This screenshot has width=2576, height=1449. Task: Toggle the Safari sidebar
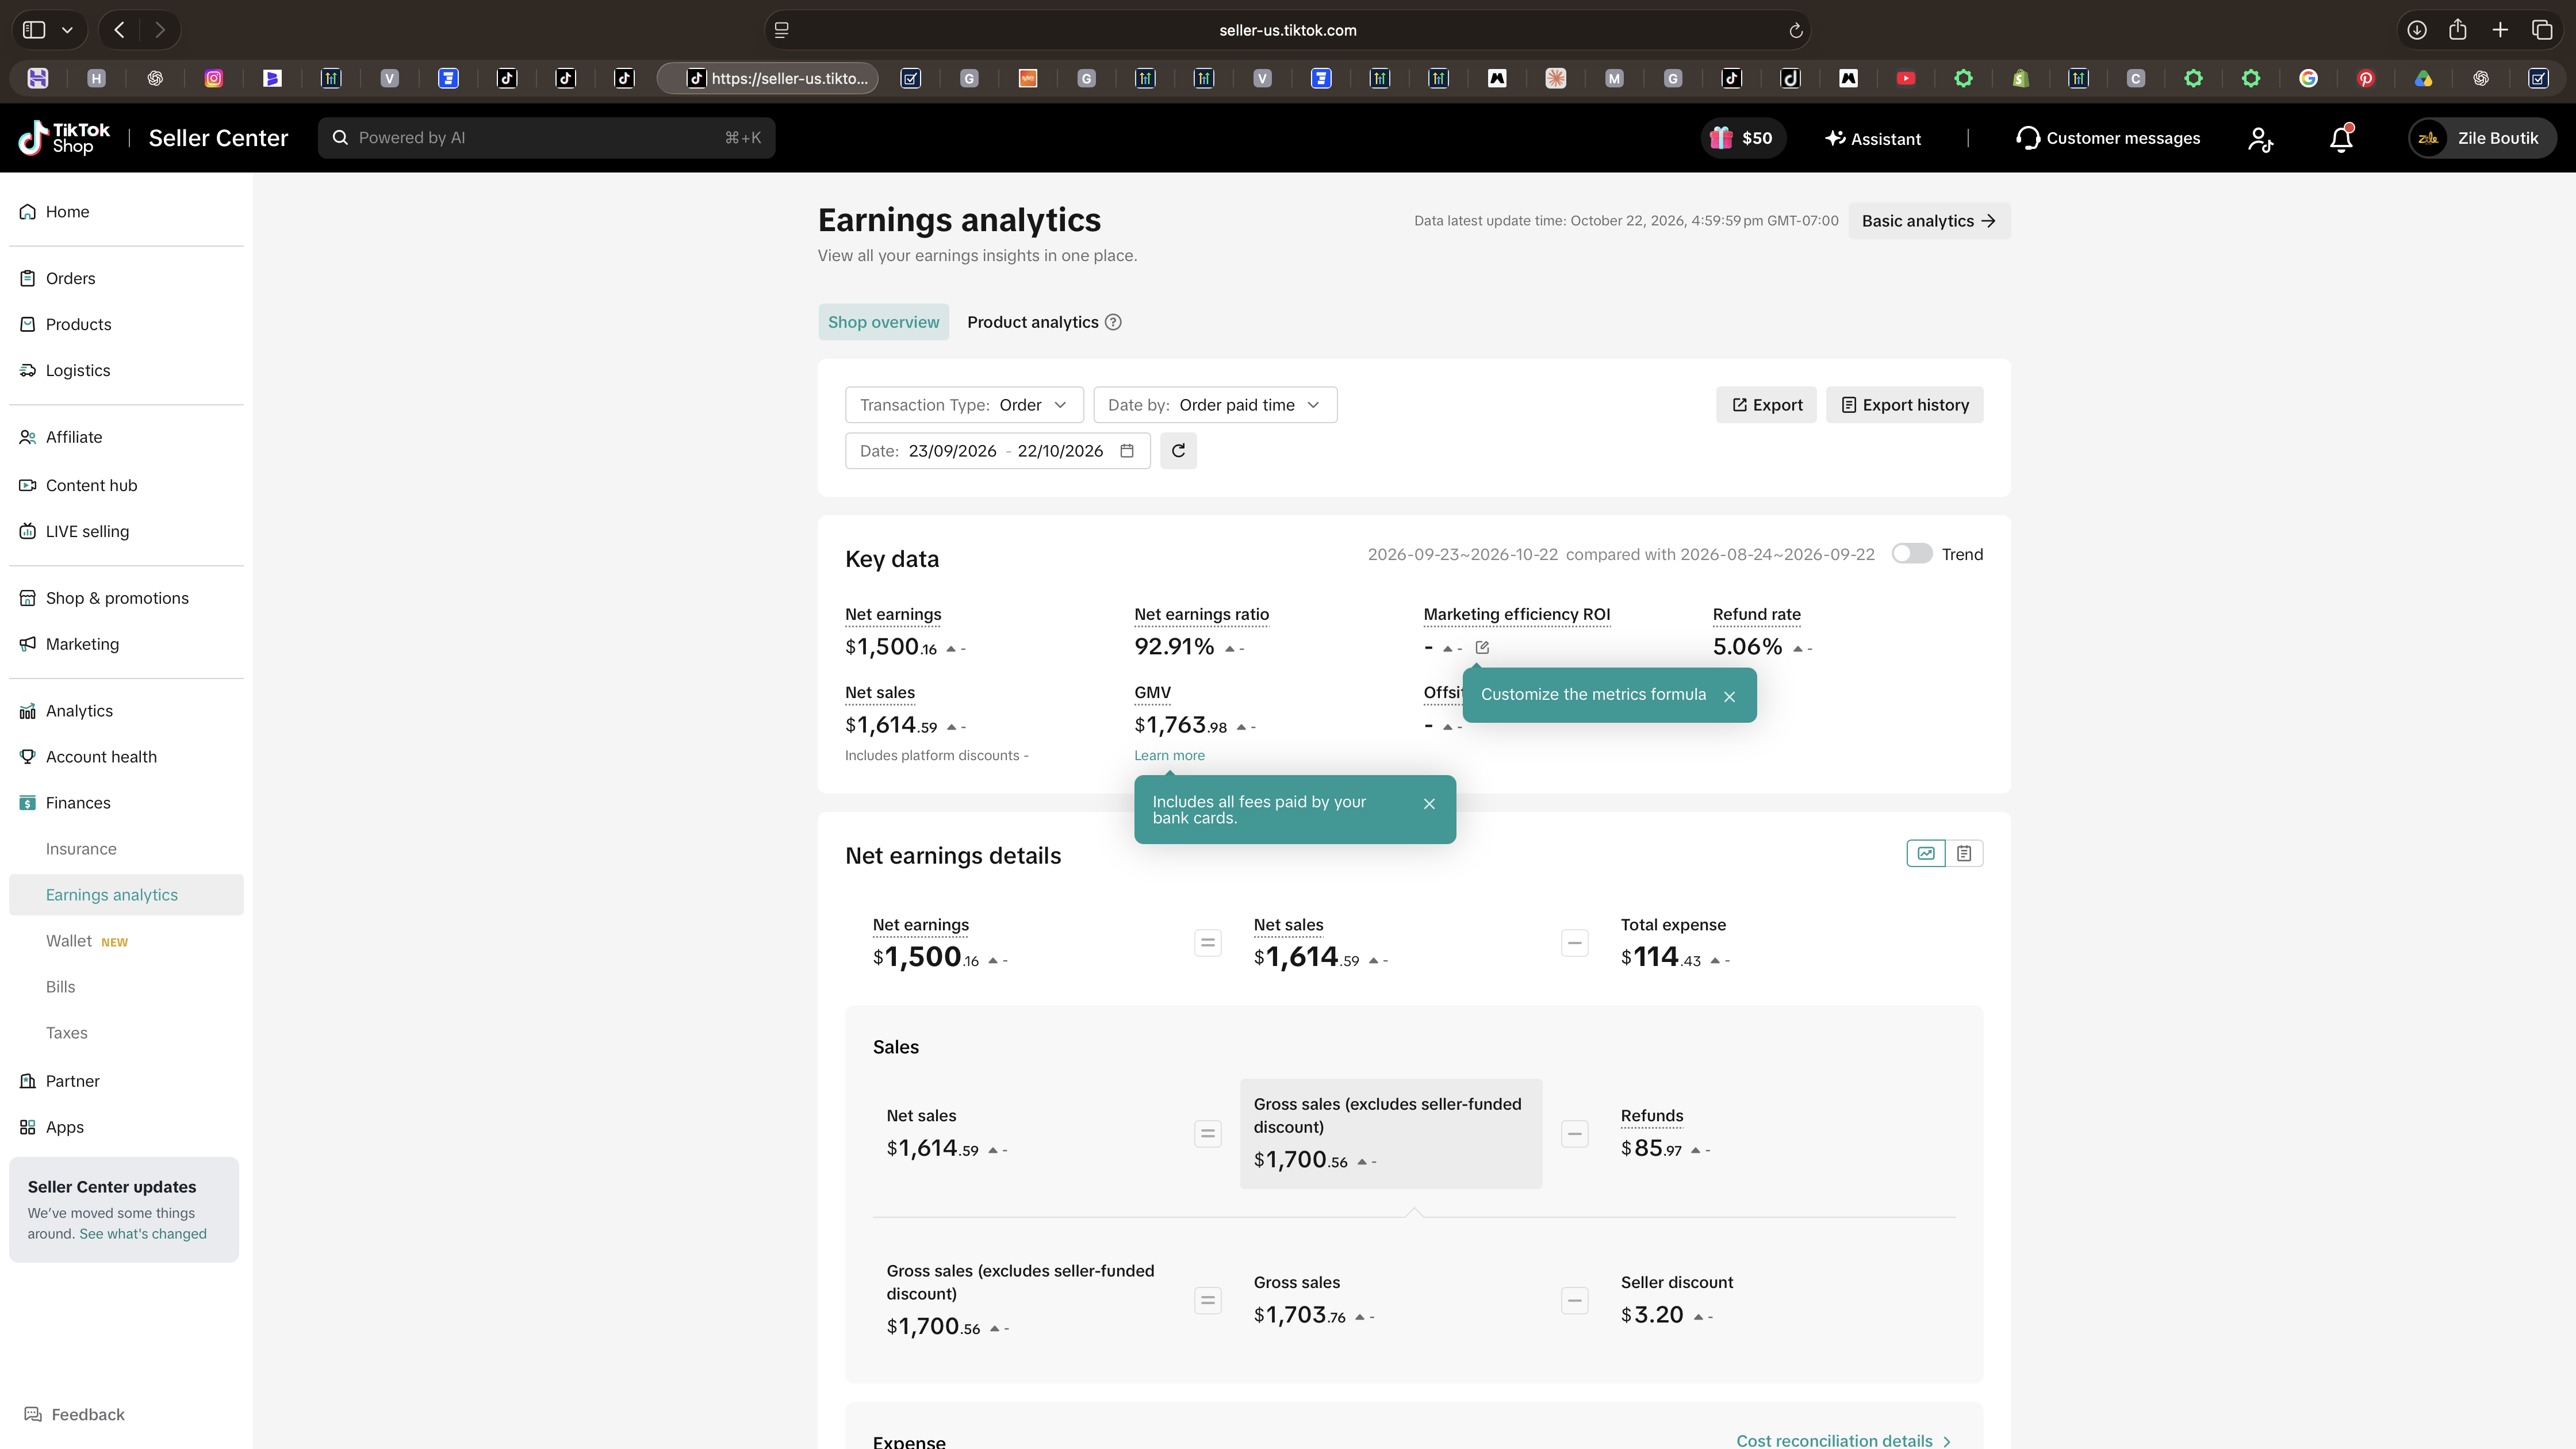34,30
